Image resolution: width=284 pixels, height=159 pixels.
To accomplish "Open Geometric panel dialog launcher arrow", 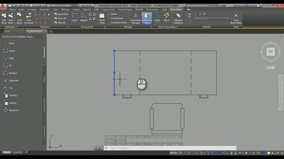I will pos(68,27).
